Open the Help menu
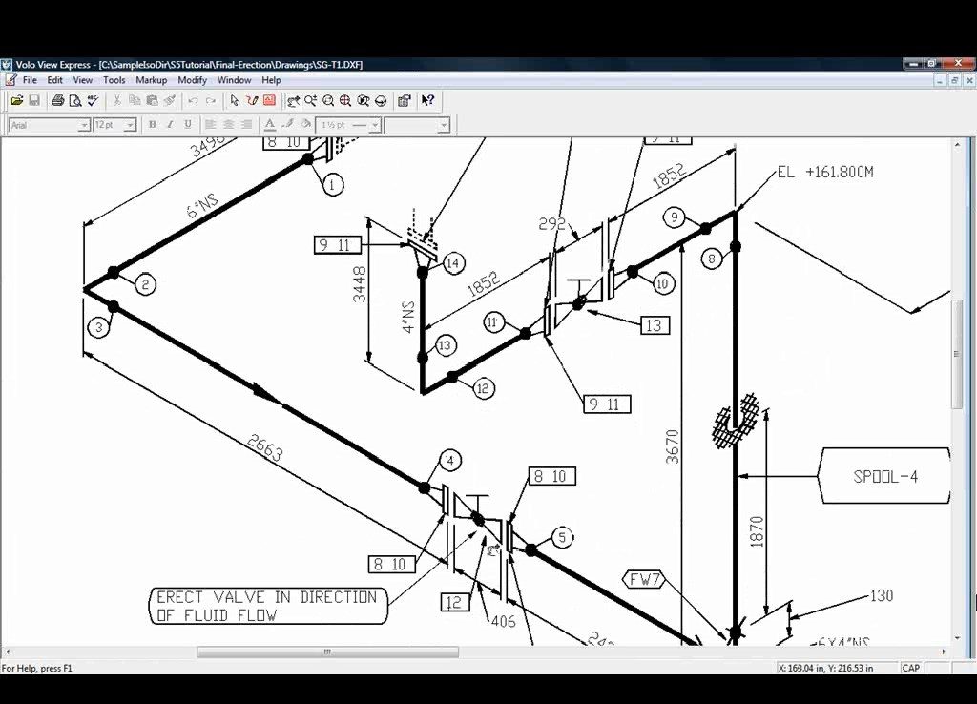The height and width of the screenshot is (704, 977). click(x=271, y=80)
